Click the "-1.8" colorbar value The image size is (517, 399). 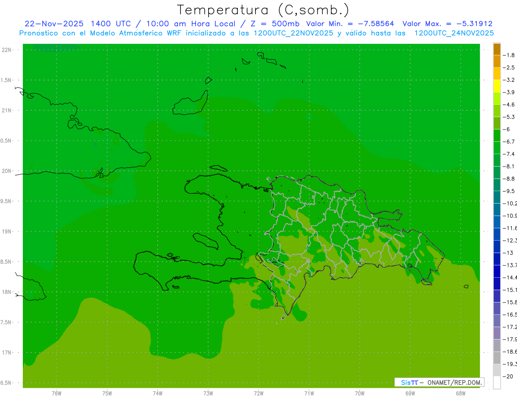coord(509,55)
